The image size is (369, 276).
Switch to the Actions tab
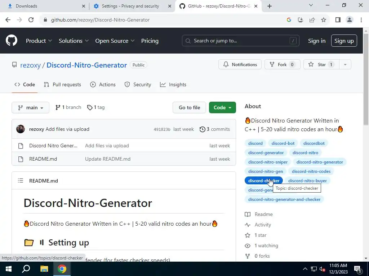tap(103, 84)
